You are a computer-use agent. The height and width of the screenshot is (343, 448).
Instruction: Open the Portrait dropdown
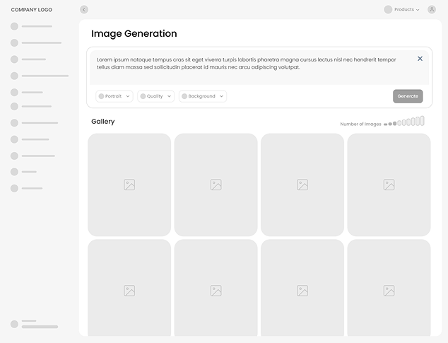(x=114, y=96)
